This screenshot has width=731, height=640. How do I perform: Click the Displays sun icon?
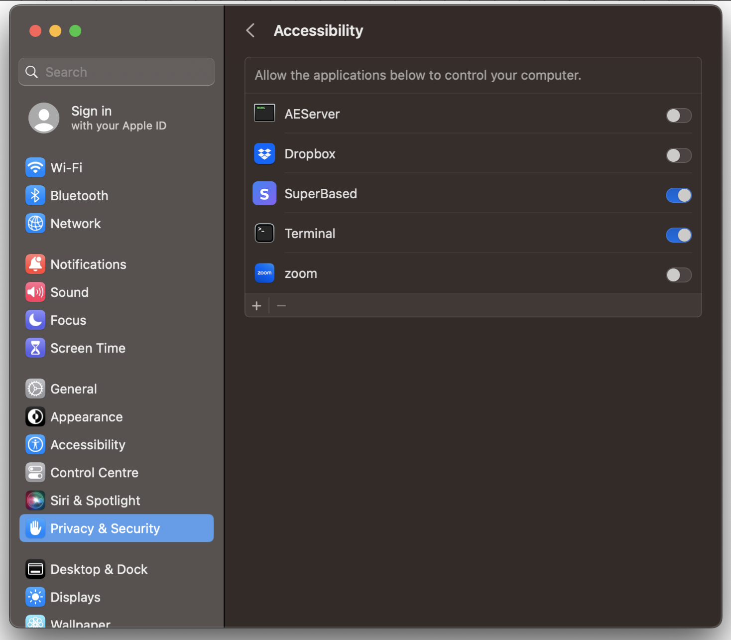35,597
